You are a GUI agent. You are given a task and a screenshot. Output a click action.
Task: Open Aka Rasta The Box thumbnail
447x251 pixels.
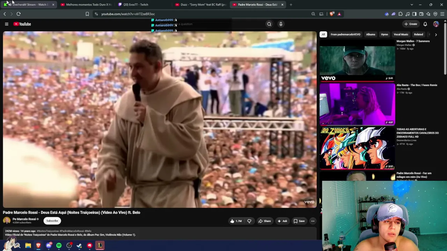357,104
